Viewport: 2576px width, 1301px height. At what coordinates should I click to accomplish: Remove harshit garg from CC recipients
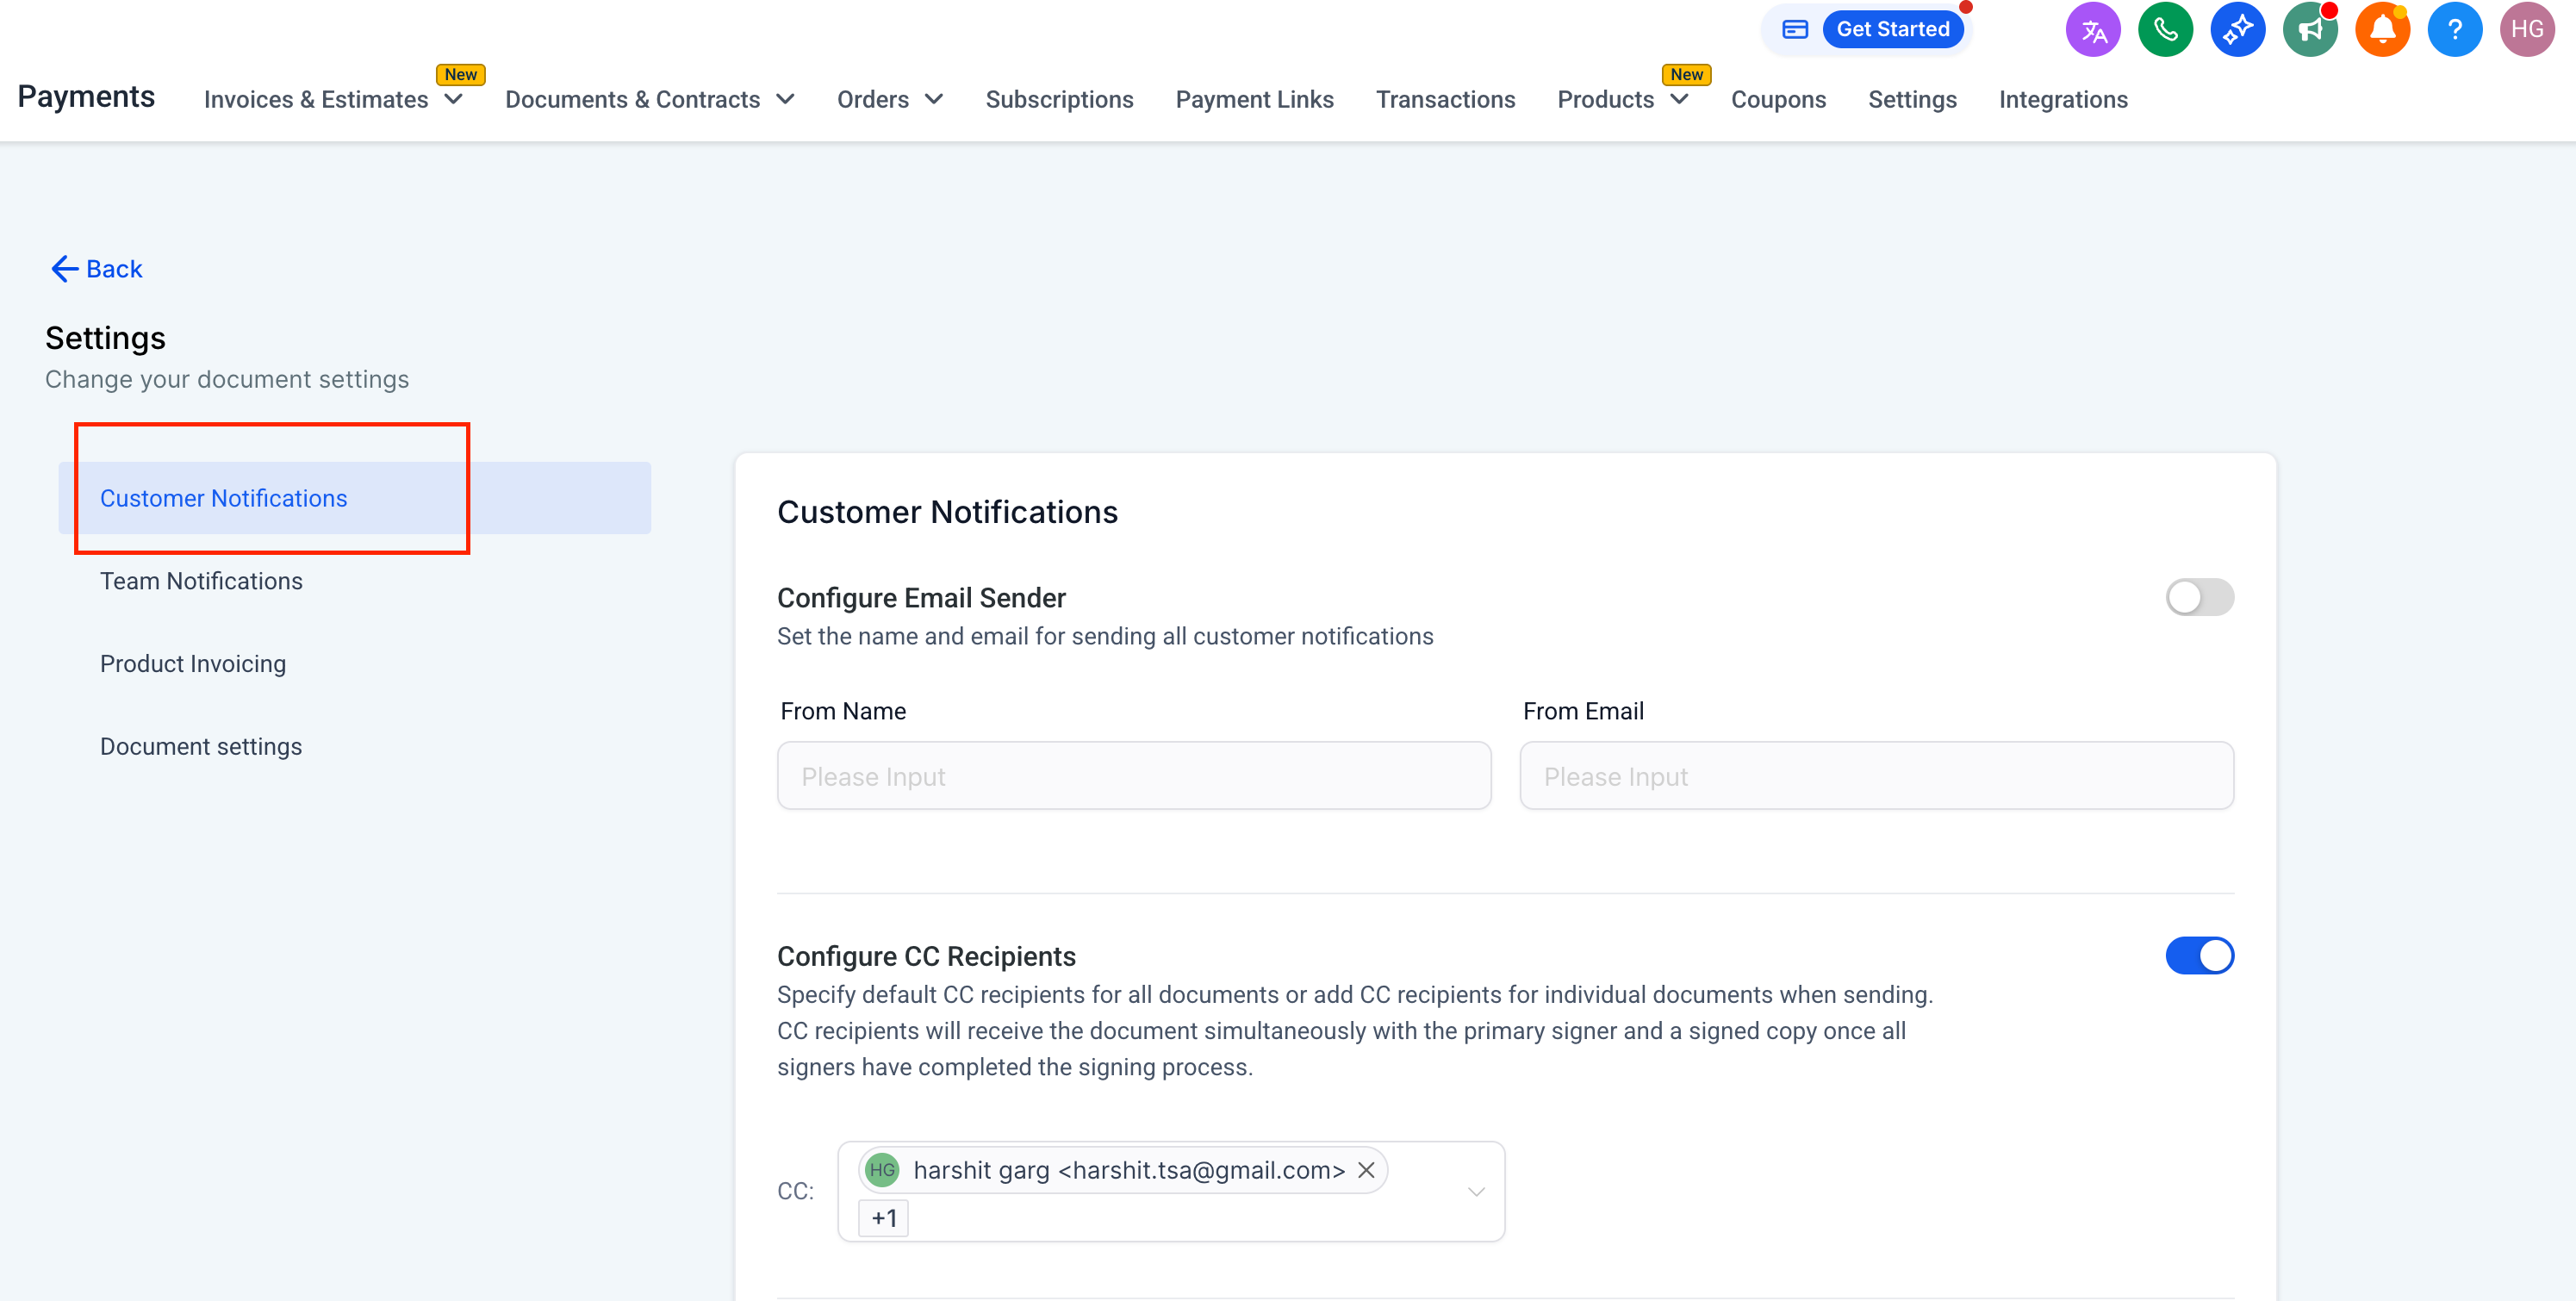click(1366, 1170)
